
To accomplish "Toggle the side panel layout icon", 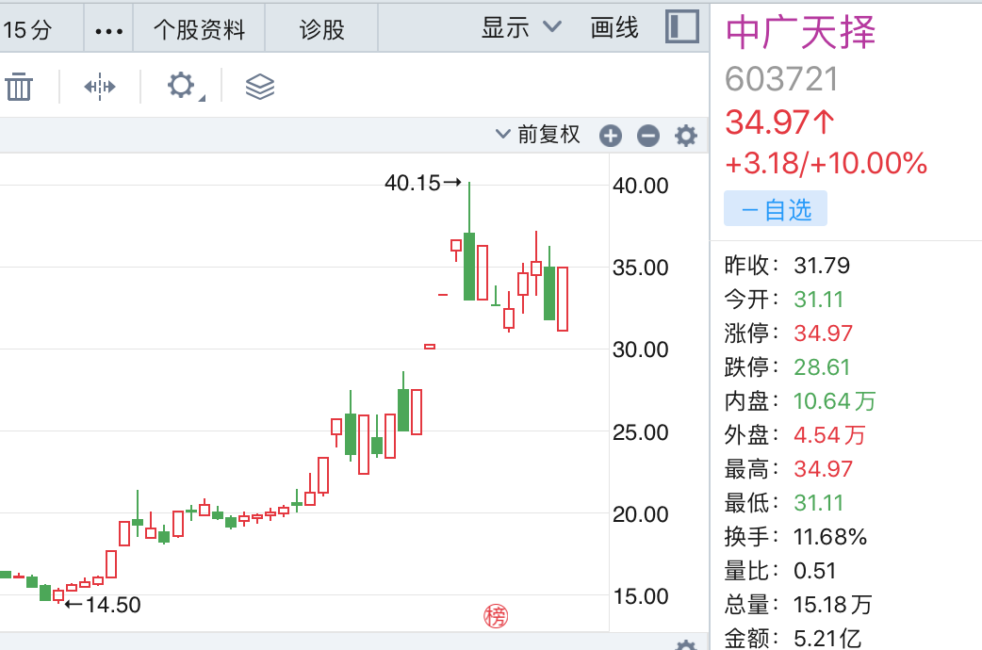I will point(681,27).
